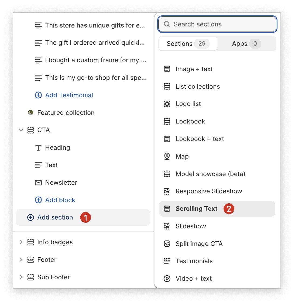This screenshot has width=295, height=302.
Task: Click the Split image CTA icon
Action: (167, 243)
